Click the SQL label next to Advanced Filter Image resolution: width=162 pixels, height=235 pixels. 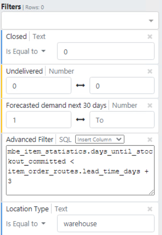pos(65,140)
